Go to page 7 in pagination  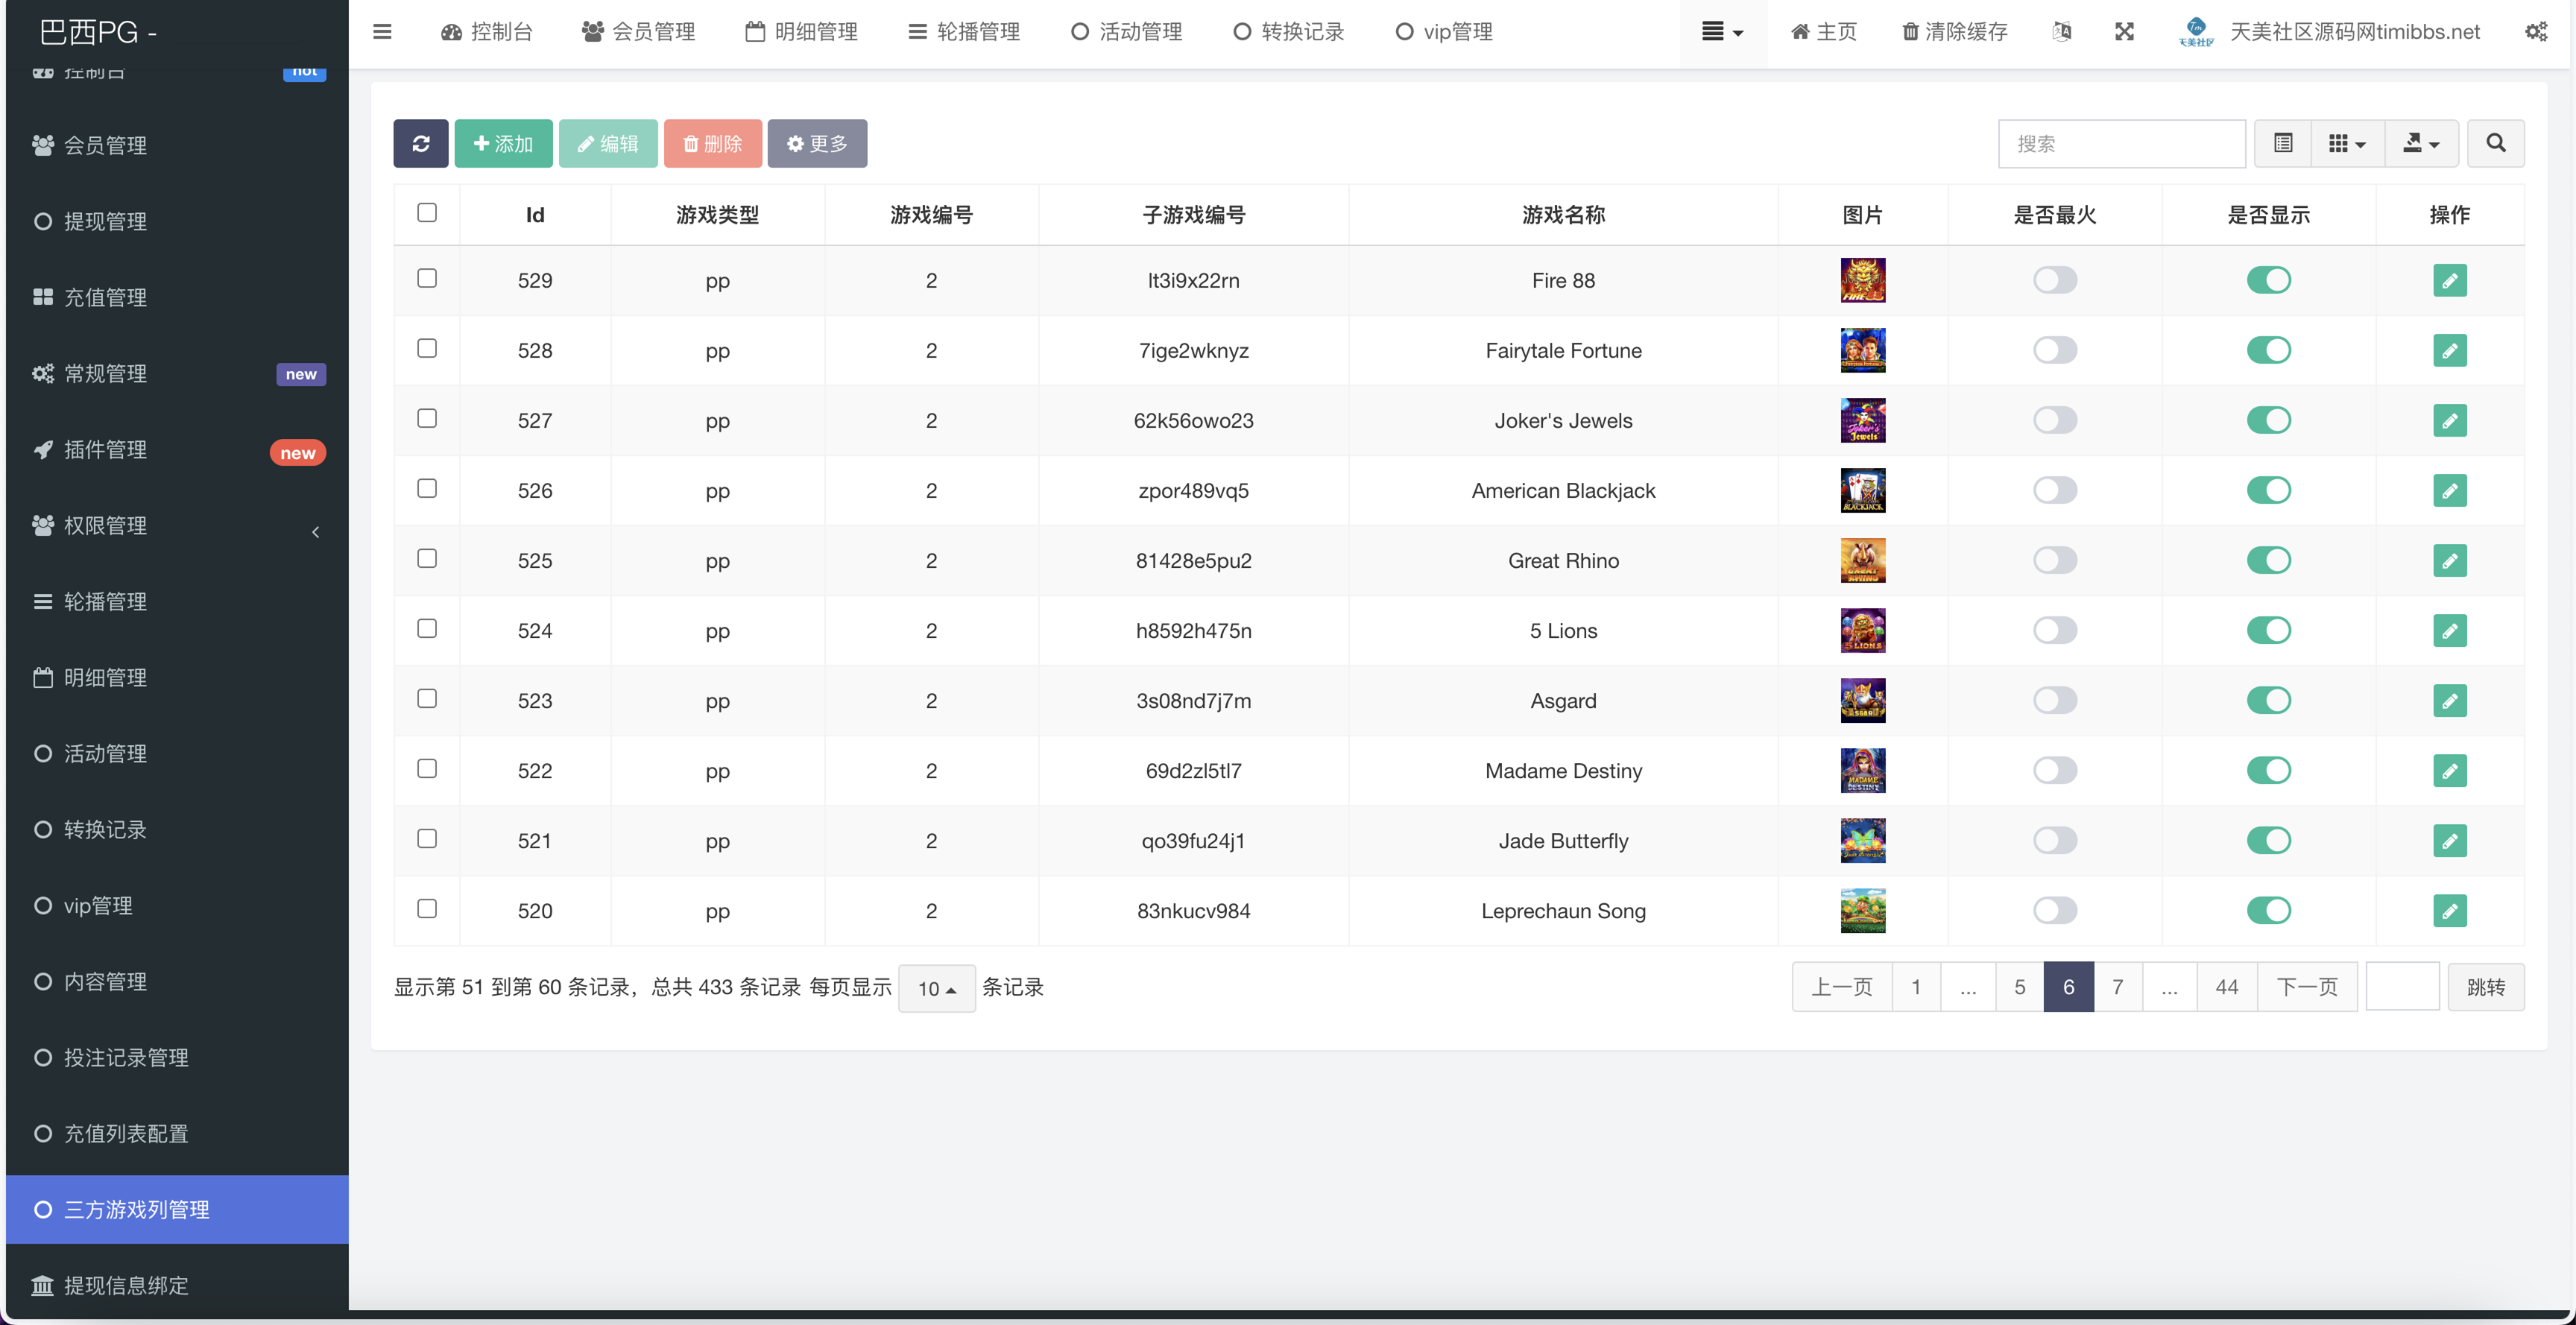point(2117,988)
